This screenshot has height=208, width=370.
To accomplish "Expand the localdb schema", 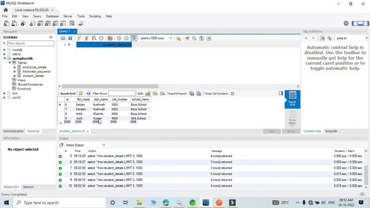I will pos(5,50).
